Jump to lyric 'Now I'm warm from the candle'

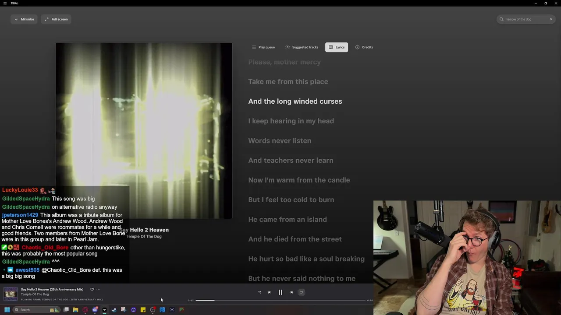[x=299, y=180]
